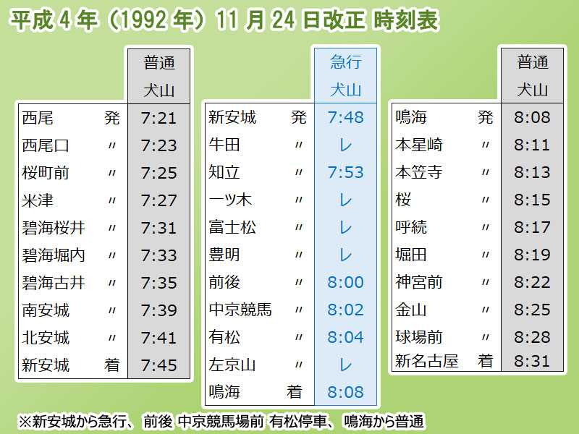Click the 7:21 departure time
The height and width of the screenshot is (434, 579).
[159, 118]
